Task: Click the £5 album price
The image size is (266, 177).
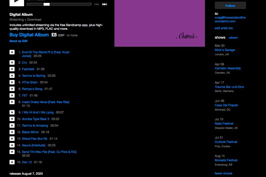Action: pyautogui.click(x=54, y=35)
